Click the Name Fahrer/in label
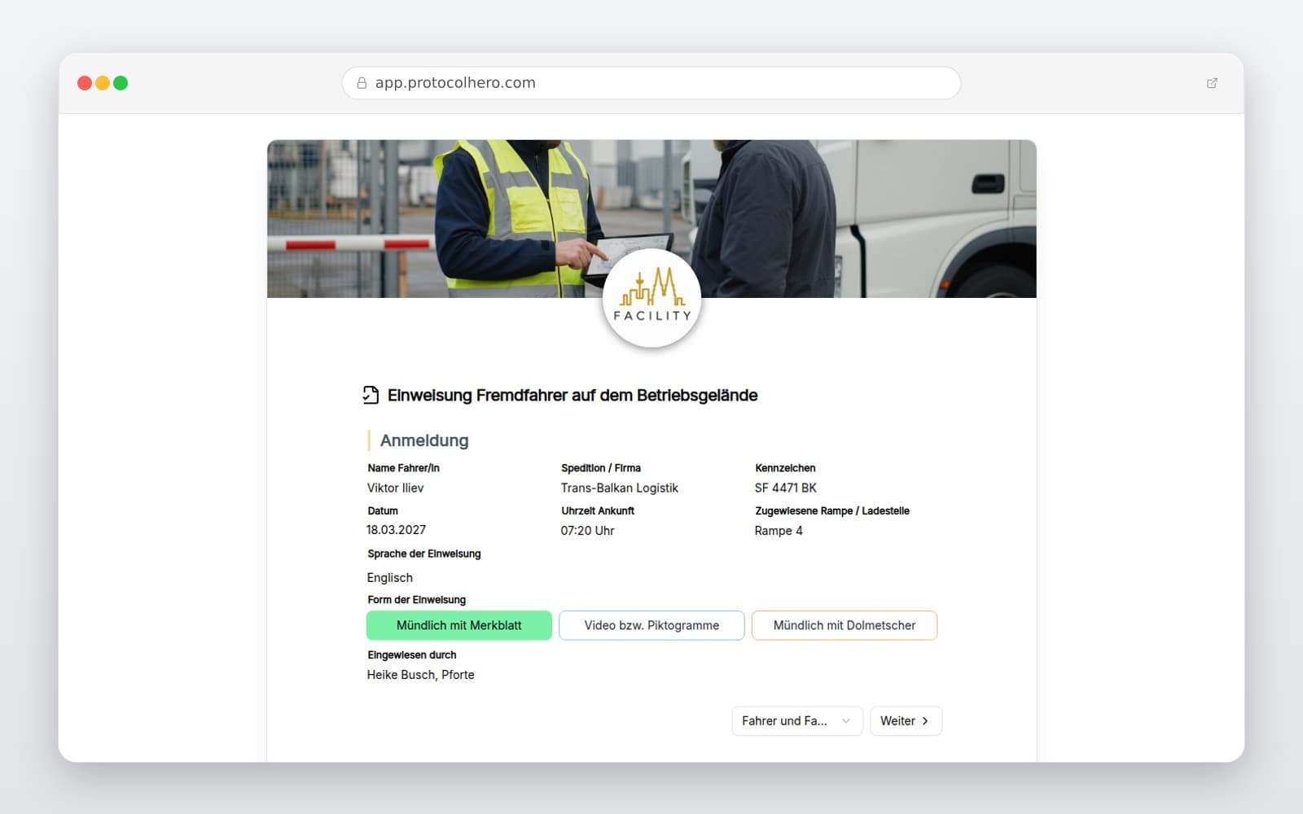Image resolution: width=1303 pixels, height=814 pixels. pyautogui.click(x=404, y=468)
